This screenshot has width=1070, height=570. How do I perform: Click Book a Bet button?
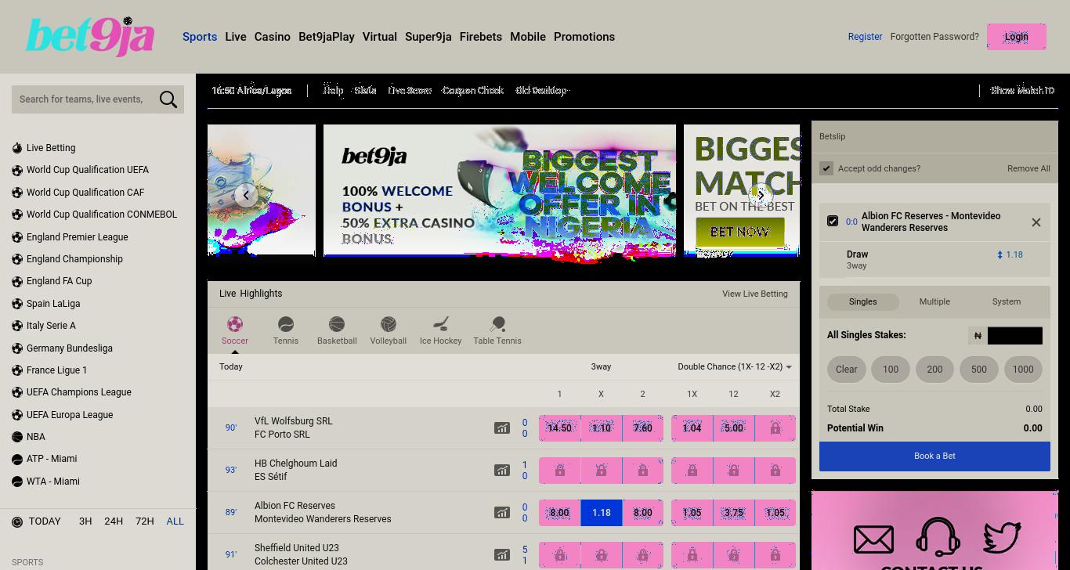click(934, 456)
